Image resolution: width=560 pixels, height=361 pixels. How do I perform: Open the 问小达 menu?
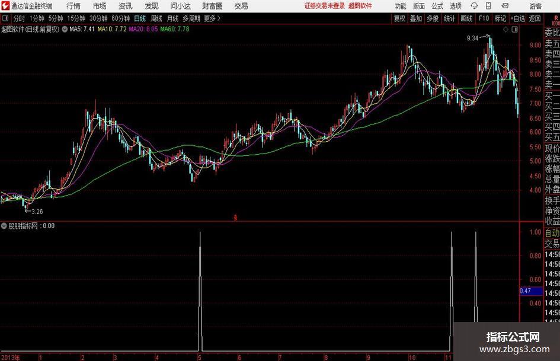pos(180,6)
